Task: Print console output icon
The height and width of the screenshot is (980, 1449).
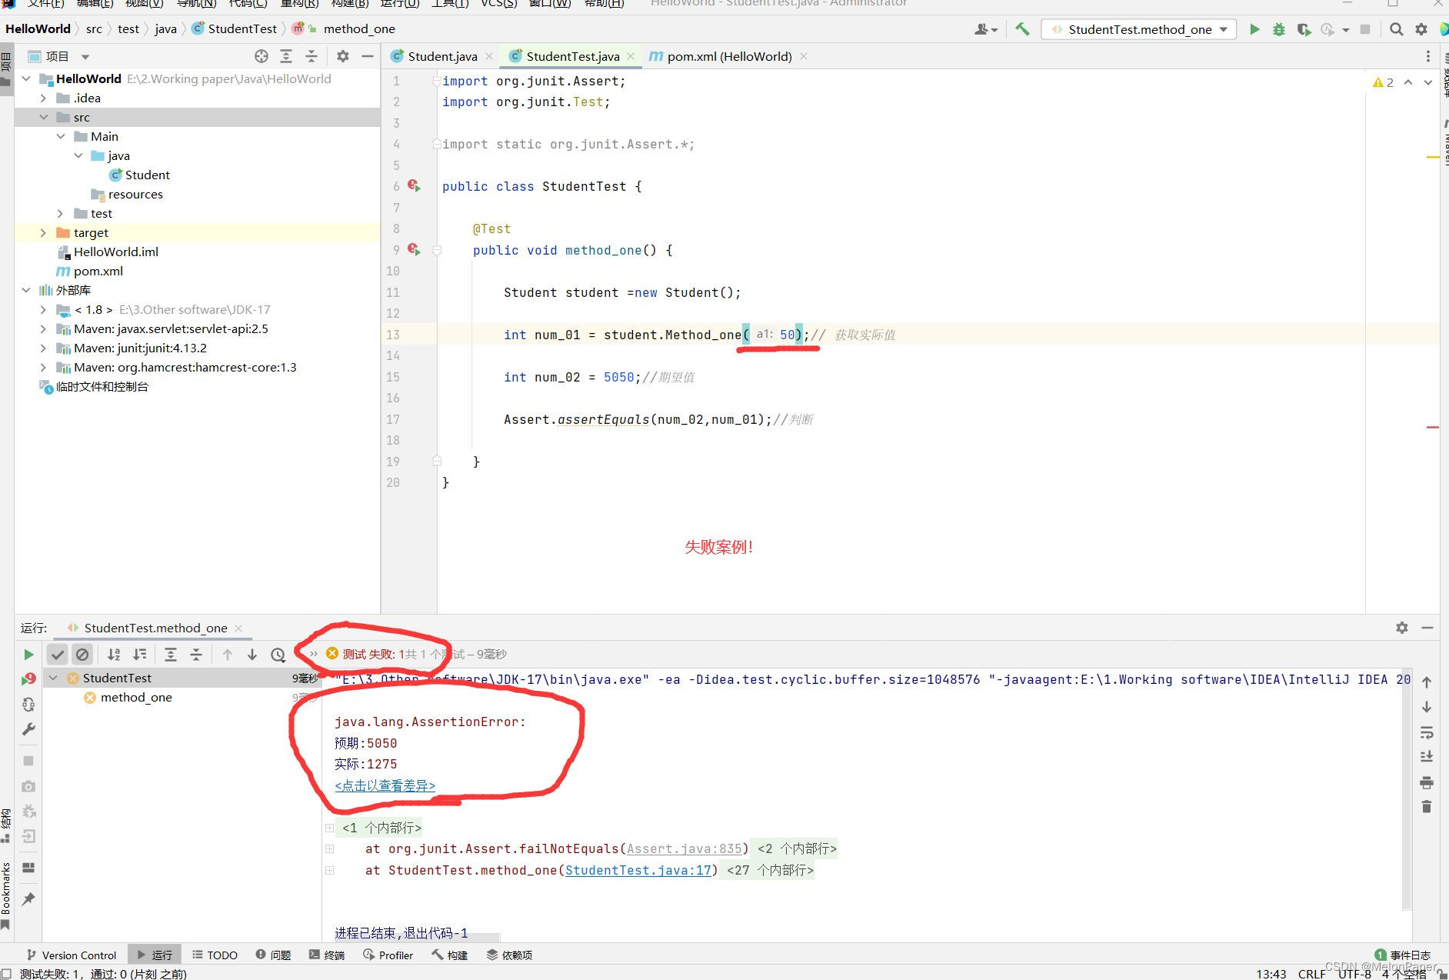Action: (x=1427, y=782)
